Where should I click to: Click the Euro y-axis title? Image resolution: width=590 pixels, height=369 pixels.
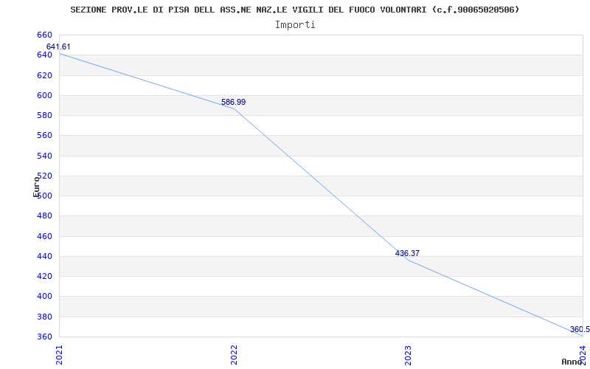pos(36,187)
